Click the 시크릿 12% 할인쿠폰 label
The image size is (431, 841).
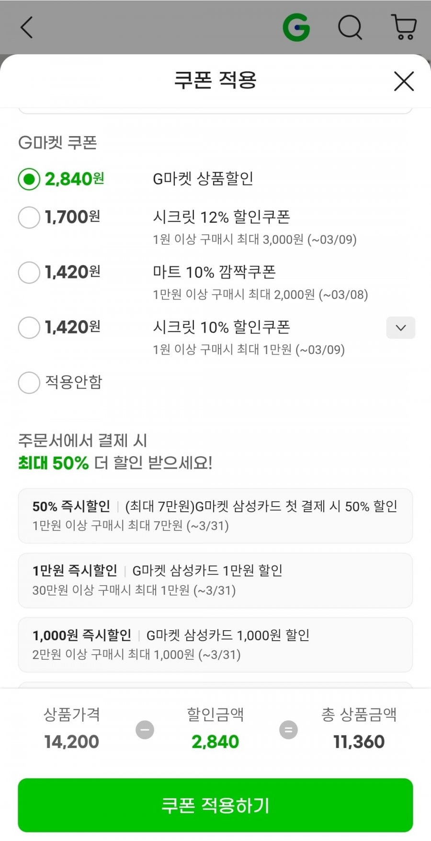click(221, 217)
